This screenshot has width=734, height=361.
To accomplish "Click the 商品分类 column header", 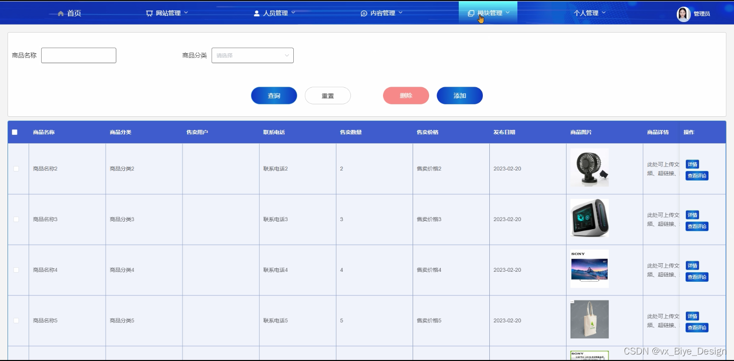I will 121,132.
